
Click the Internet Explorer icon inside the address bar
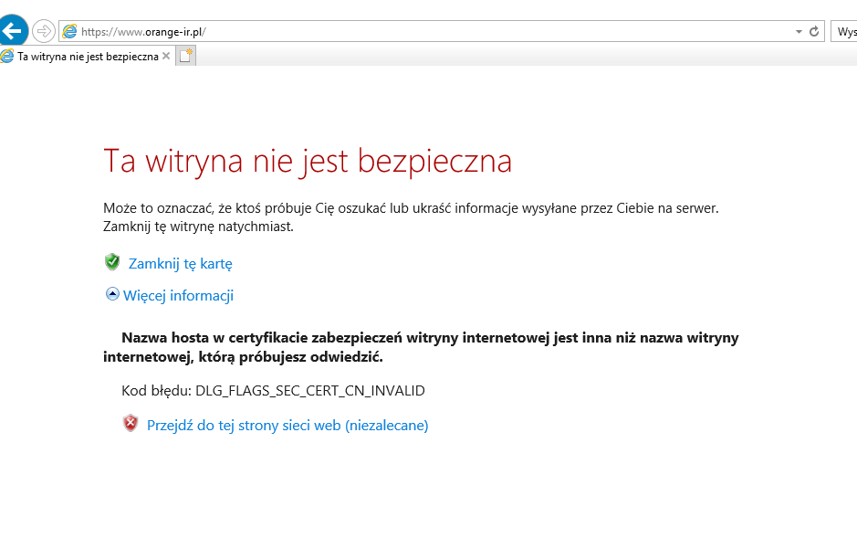(69, 30)
